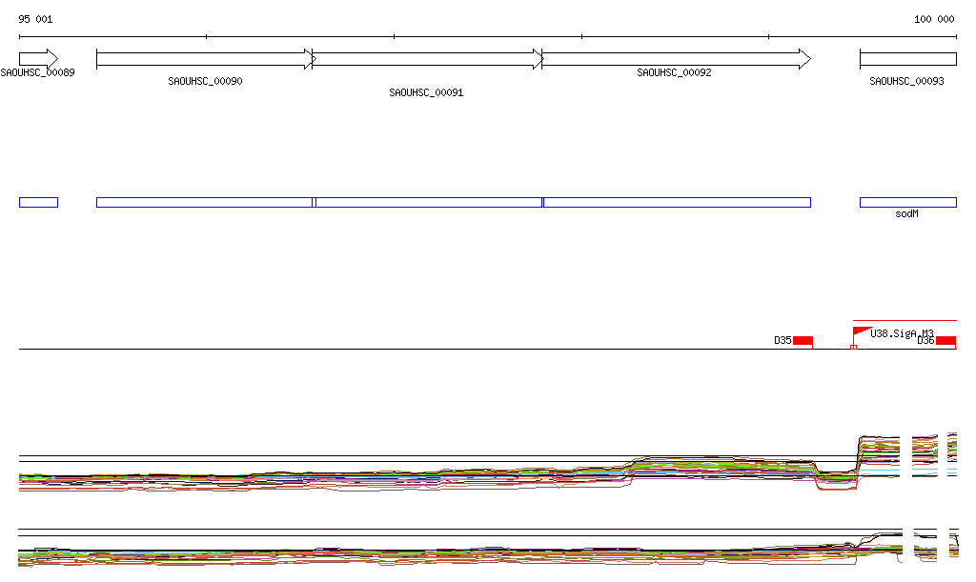Click the small blue box under SAOUHSC_00089
This screenshot has height=582, width=976.
tap(38, 202)
